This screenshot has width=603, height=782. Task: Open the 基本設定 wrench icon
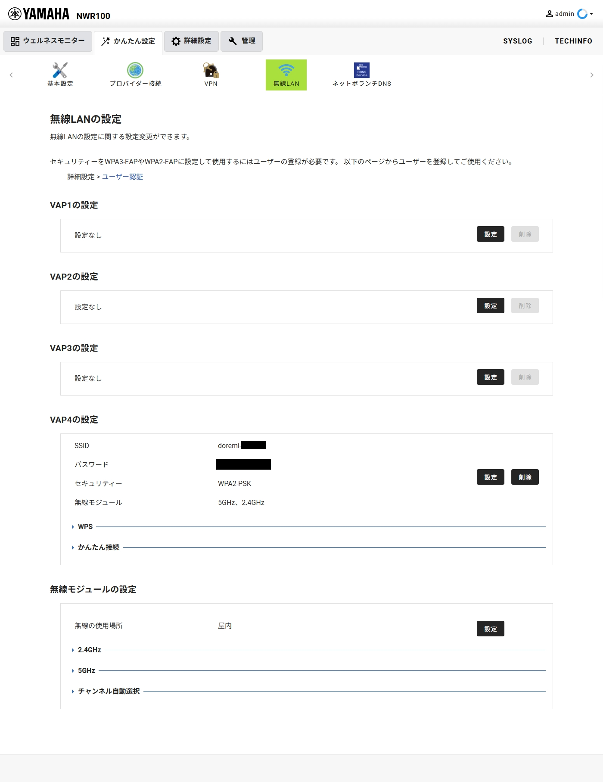coord(60,70)
